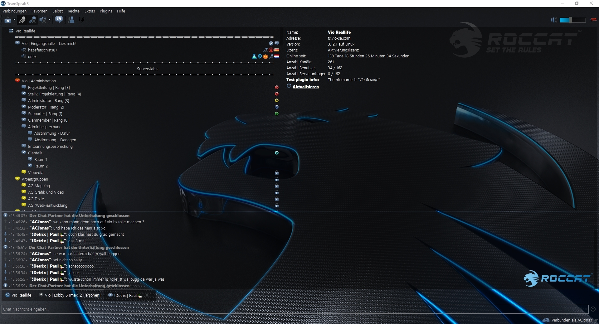Click the 'V' icon on Clantalk row

pos(277,153)
